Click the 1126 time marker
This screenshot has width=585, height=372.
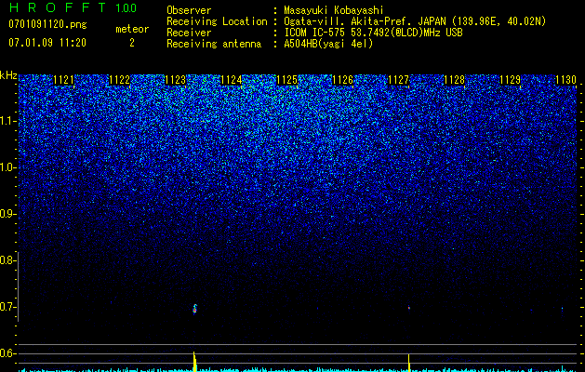click(x=342, y=80)
